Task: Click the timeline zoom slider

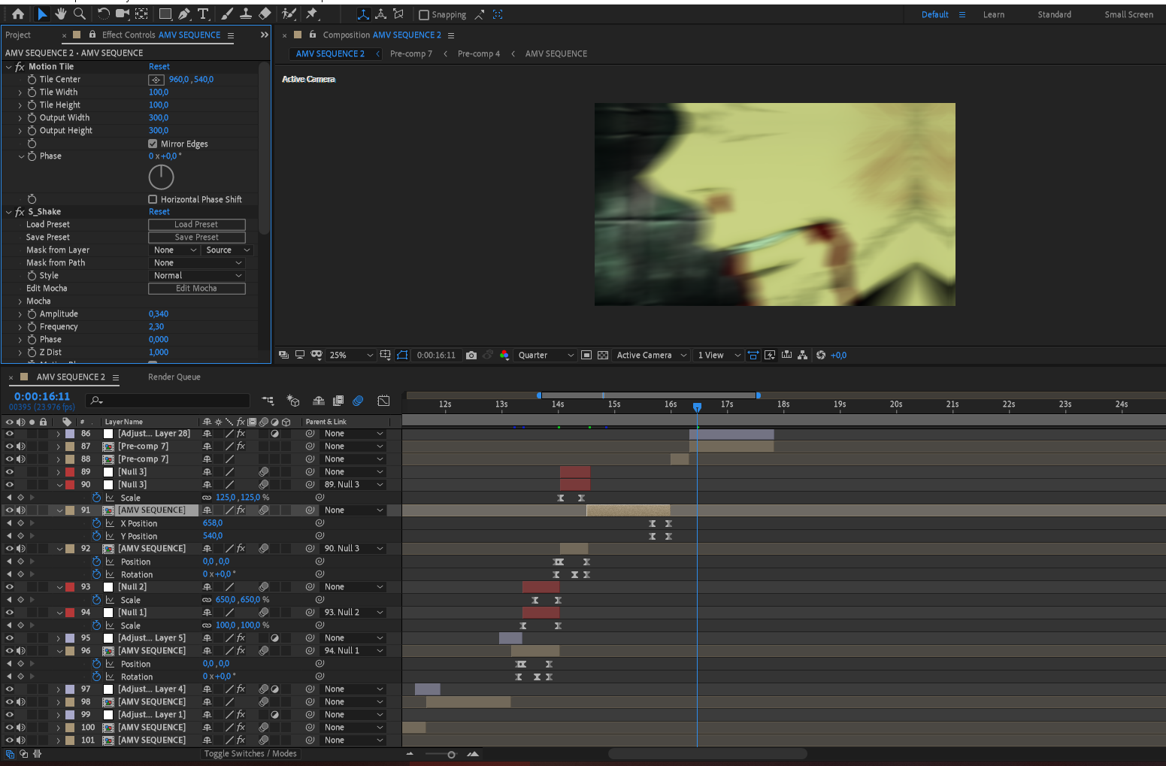Action: (x=451, y=754)
